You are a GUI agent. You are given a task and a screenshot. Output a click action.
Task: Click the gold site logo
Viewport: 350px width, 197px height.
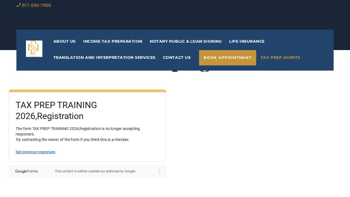click(34, 49)
